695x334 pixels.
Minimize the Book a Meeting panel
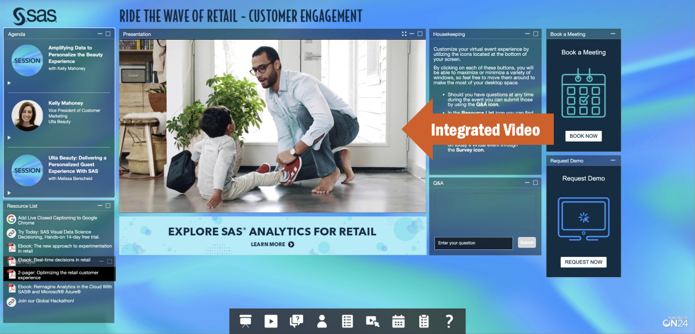(x=613, y=34)
